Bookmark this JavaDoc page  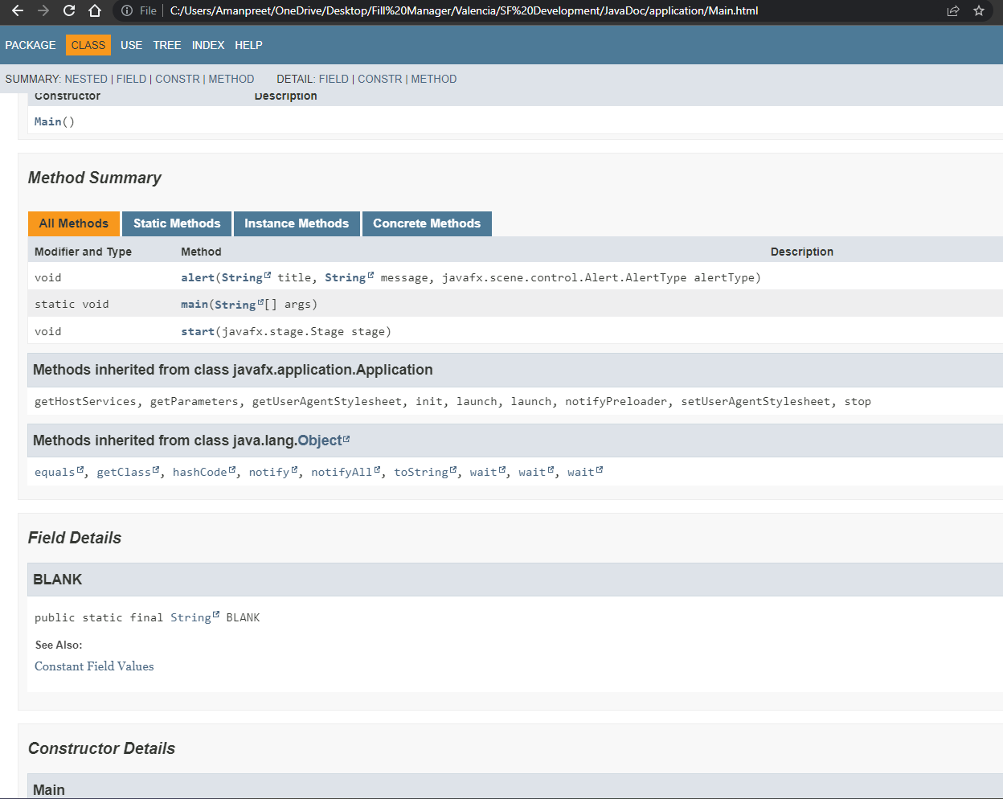coord(978,11)
